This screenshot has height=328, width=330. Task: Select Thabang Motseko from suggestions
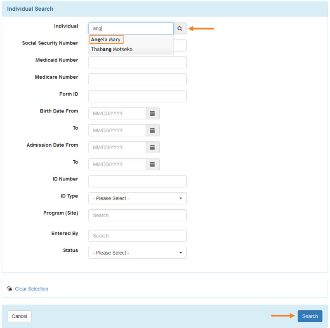click(111, 49)
